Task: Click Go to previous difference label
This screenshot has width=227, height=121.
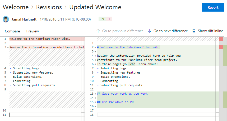Action: tap(123, 31)
